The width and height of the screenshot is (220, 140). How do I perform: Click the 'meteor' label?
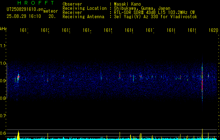point(51,11)
